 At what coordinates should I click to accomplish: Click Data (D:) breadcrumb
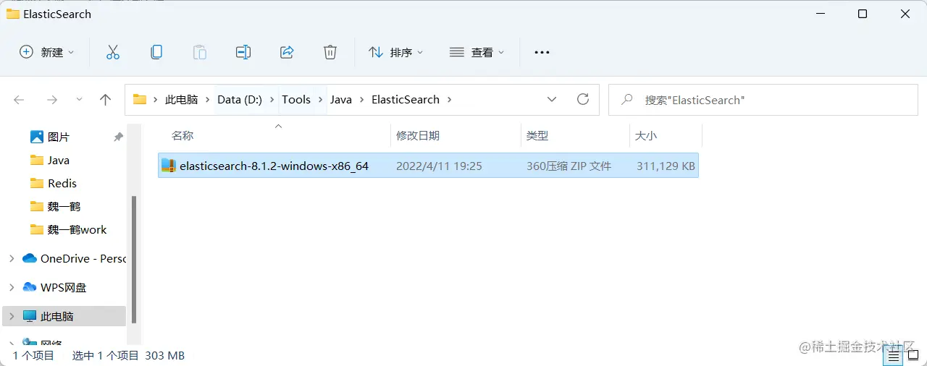coord(240,100)
